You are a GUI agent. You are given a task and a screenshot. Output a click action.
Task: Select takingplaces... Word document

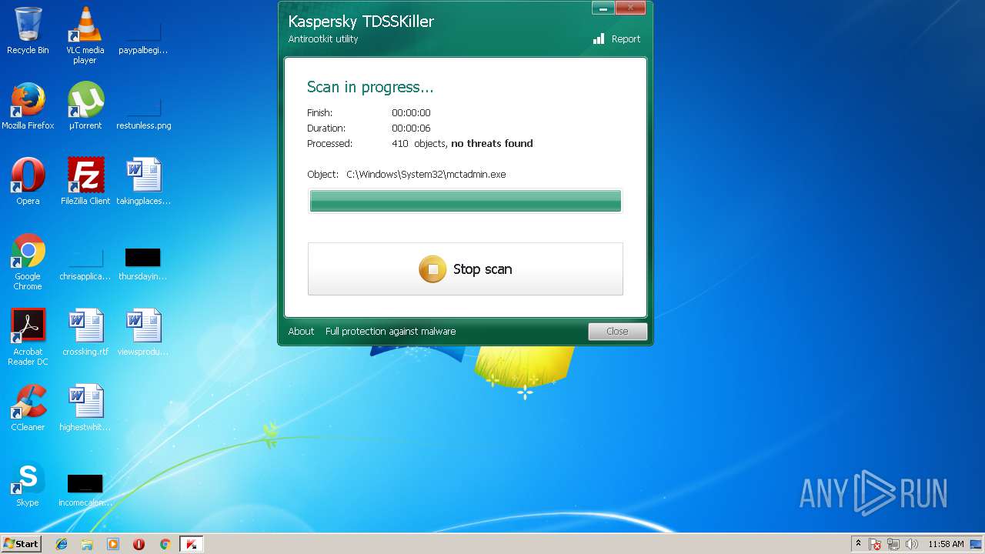coord(144,182)
